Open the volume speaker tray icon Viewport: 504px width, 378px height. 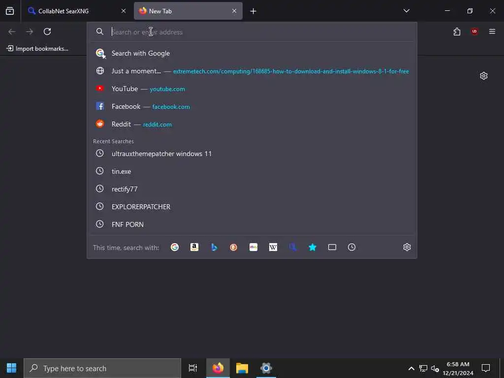(435, 368)
